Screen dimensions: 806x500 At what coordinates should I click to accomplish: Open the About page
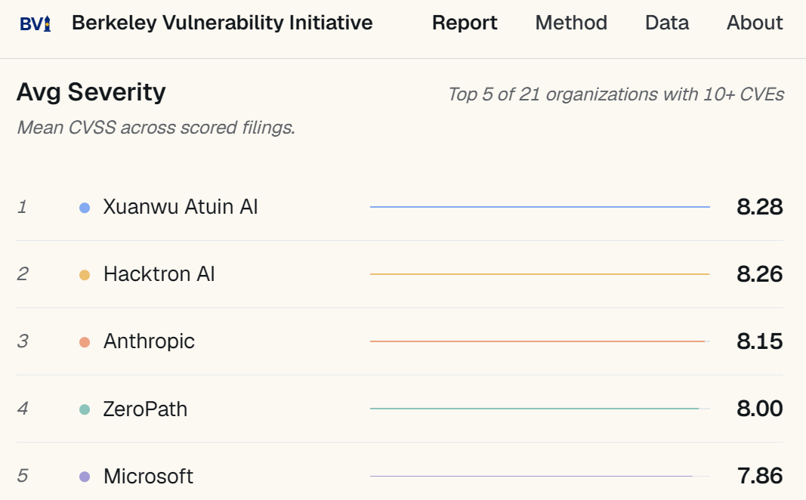point(755,23)
